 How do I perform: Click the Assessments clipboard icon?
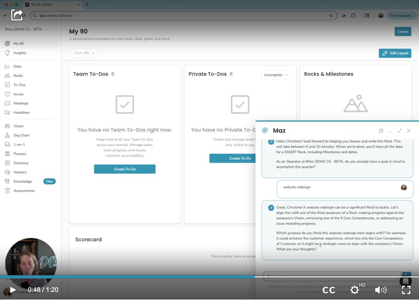click(x=7, y=191)
